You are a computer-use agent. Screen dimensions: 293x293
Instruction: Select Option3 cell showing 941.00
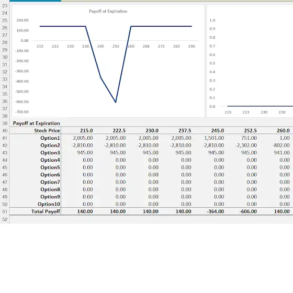[x=282, y=153]
